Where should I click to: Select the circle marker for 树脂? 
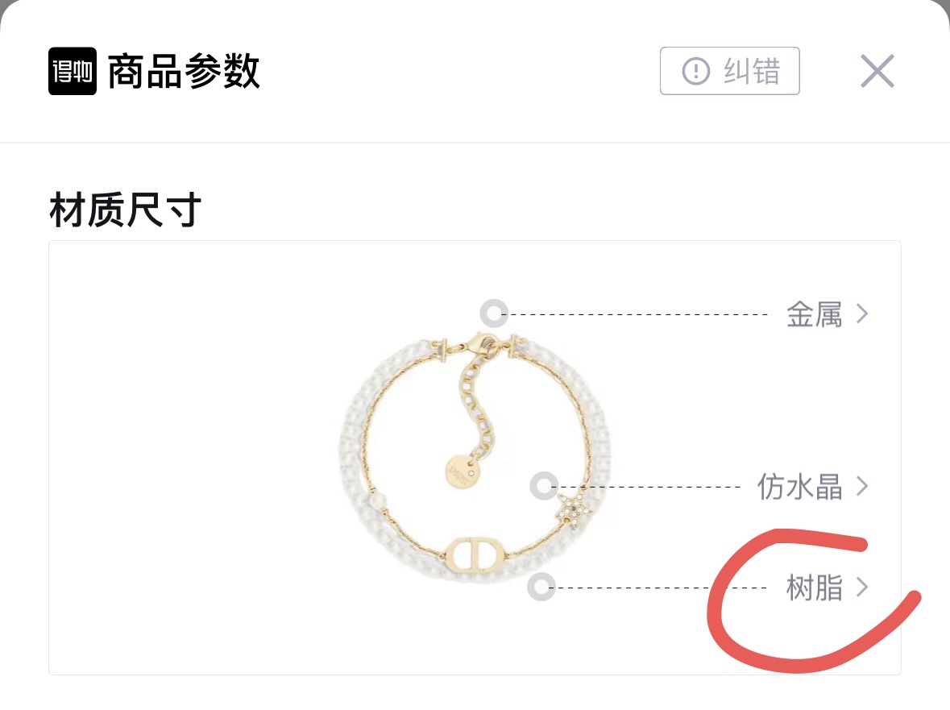click(541, 587)
